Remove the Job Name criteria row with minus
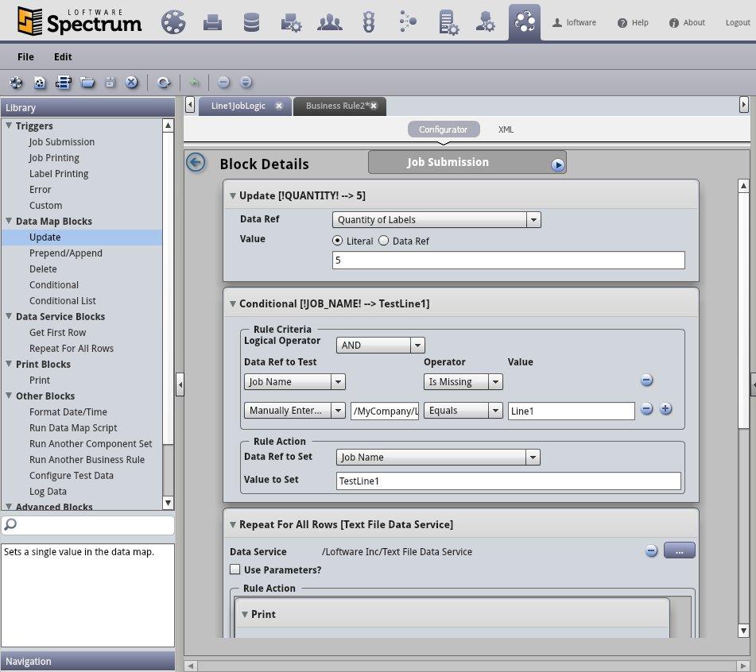The image size is (756, 672). (646, 380)
